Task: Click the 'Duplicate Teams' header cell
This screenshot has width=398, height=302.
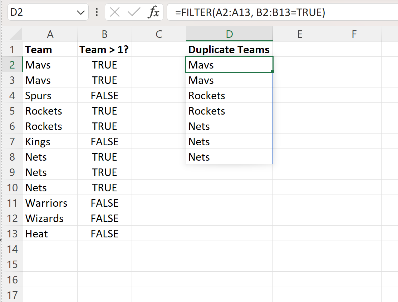Action: point(230,49)
